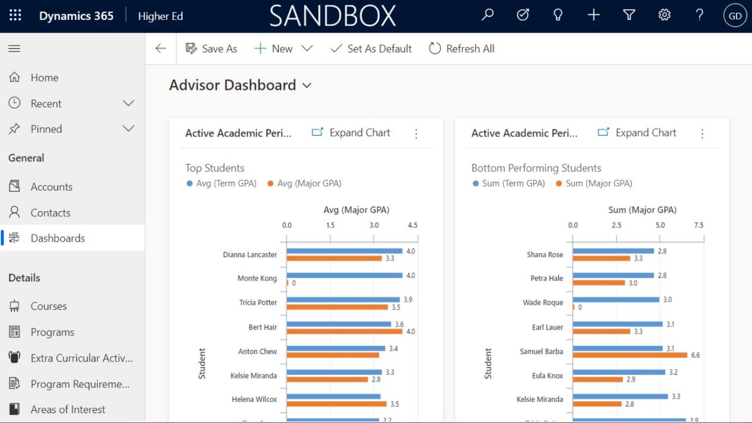Open Courses in the sidebar
Image resolution: width=752 pixels, height=423 pixels.
[48, 306]
